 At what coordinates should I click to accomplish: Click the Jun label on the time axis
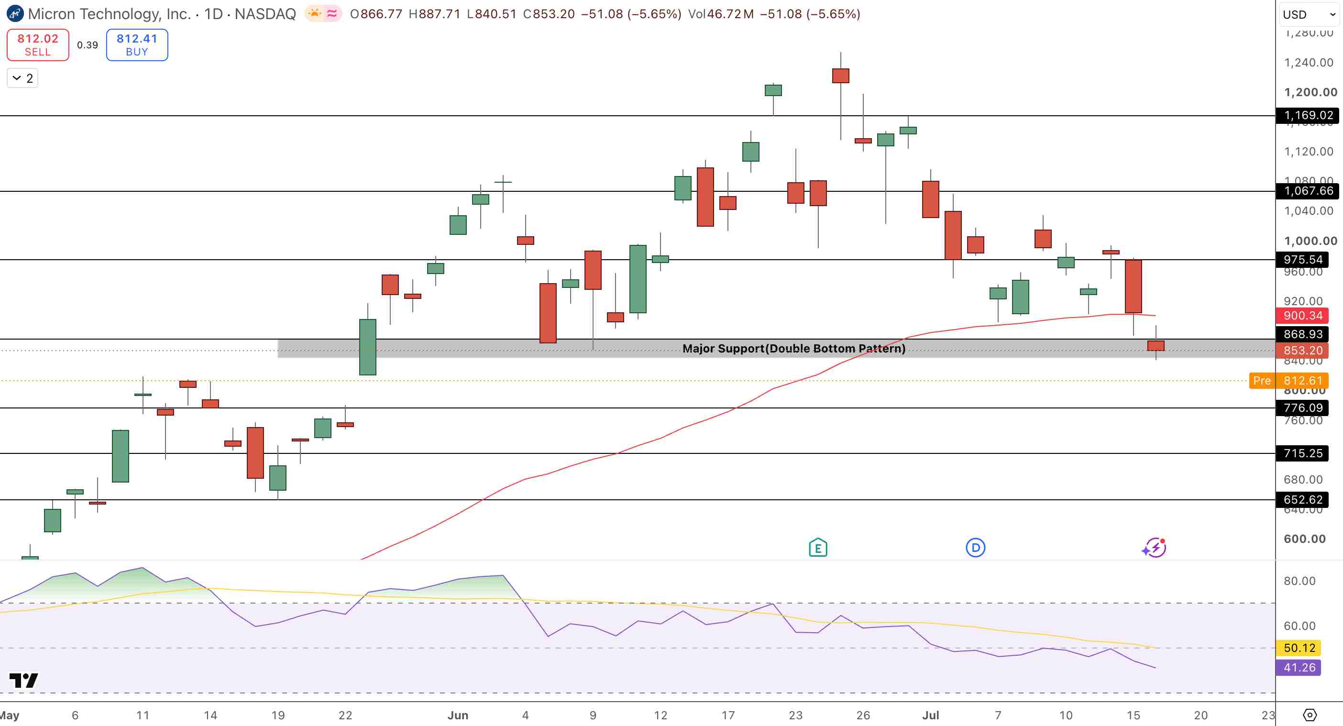458,715
